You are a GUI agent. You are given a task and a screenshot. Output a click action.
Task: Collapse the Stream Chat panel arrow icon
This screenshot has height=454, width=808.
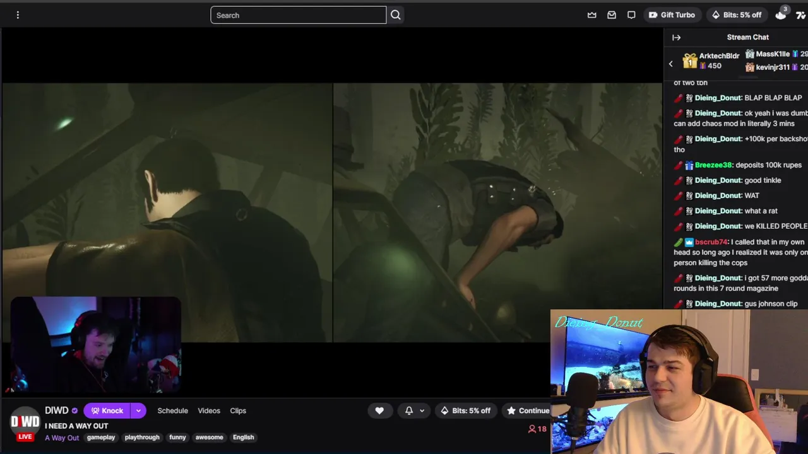[x=676, y=38]
